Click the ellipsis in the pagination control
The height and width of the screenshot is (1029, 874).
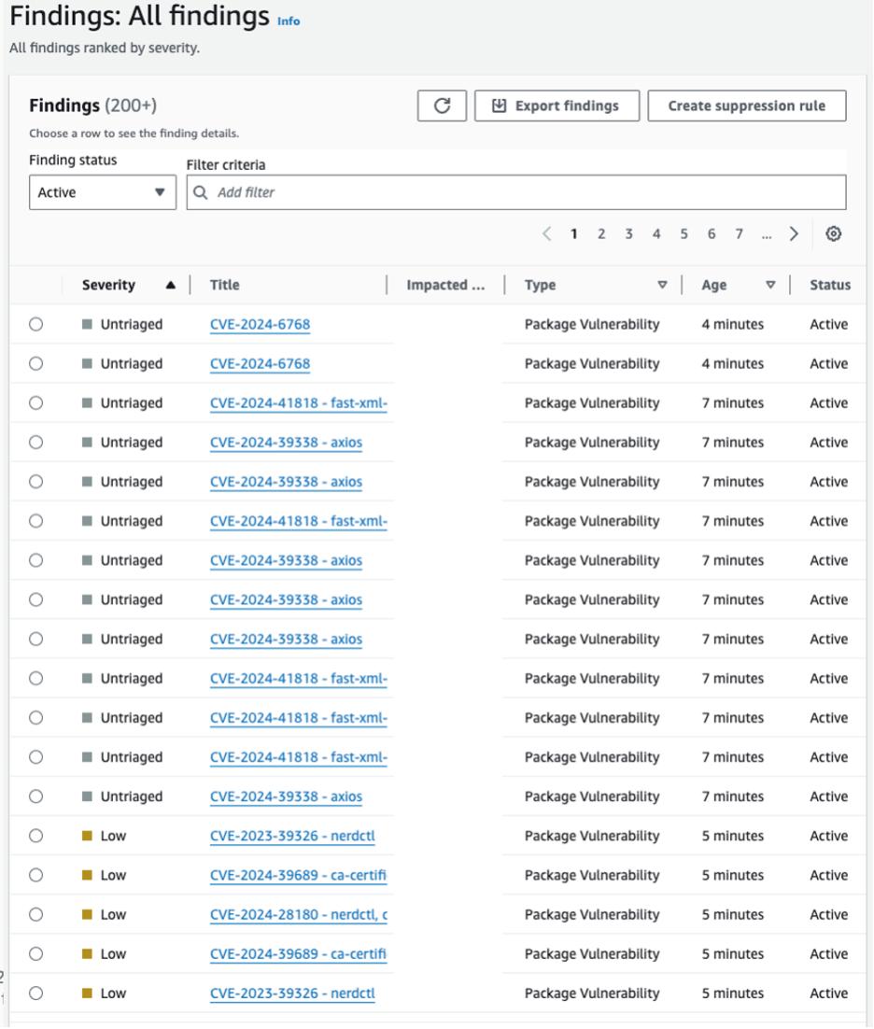767,233
